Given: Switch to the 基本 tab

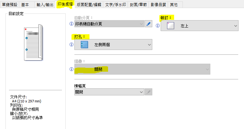Looking at the screenshot, I should pyautogui.click(x=25, y=5).
